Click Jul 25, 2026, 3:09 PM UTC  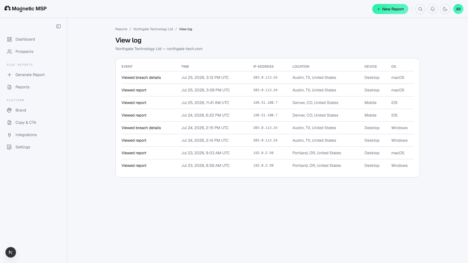pos(205,90)
